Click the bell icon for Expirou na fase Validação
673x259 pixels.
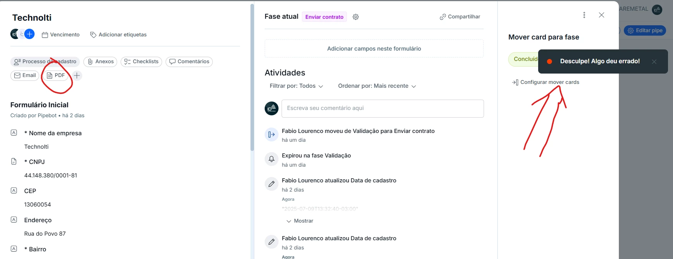coord(272,159)
